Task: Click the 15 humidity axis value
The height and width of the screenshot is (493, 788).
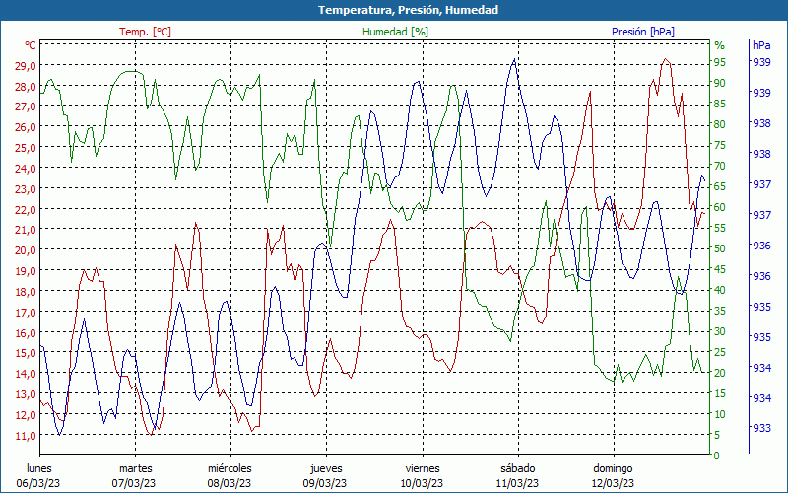Action: click(720, 393)
